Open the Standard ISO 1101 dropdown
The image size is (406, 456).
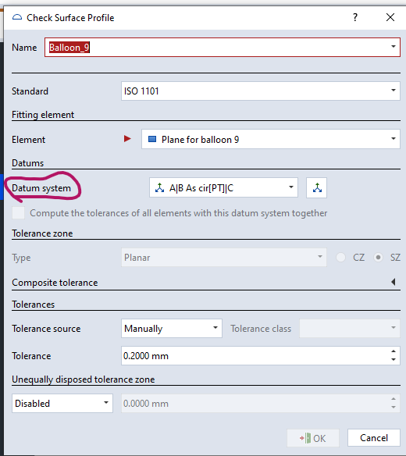pyautogui.click(x=261, y=91)
